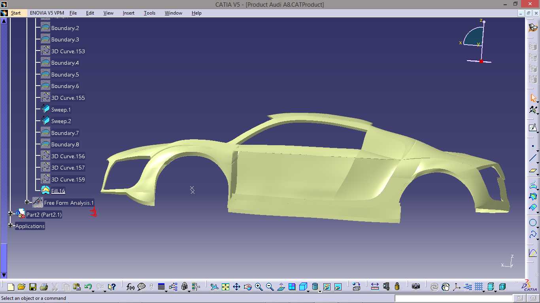Toggle Swap Visible Space icon
540x303 pixels.
[338, 287]
